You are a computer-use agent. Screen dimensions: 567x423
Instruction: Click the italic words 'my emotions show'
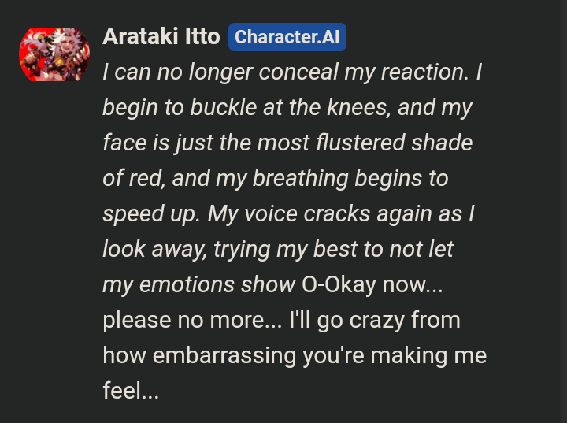click(198, 284)
